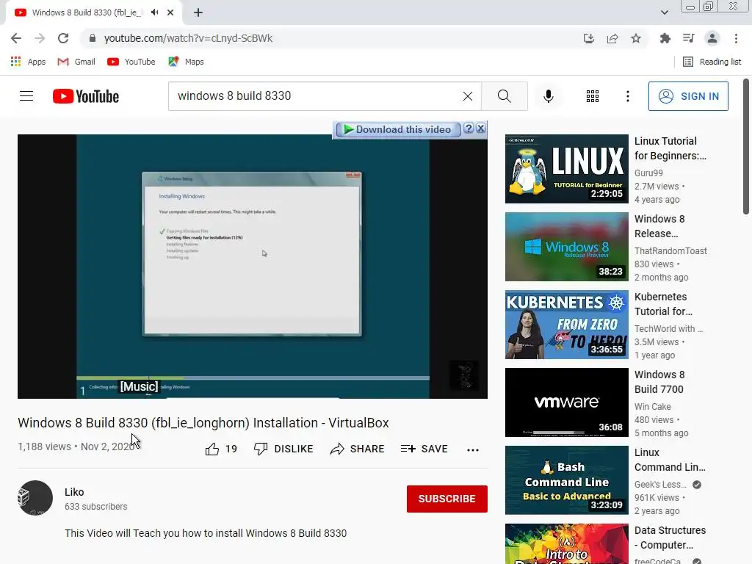
Task: Click the address bar URL
Action: [188, 38]
